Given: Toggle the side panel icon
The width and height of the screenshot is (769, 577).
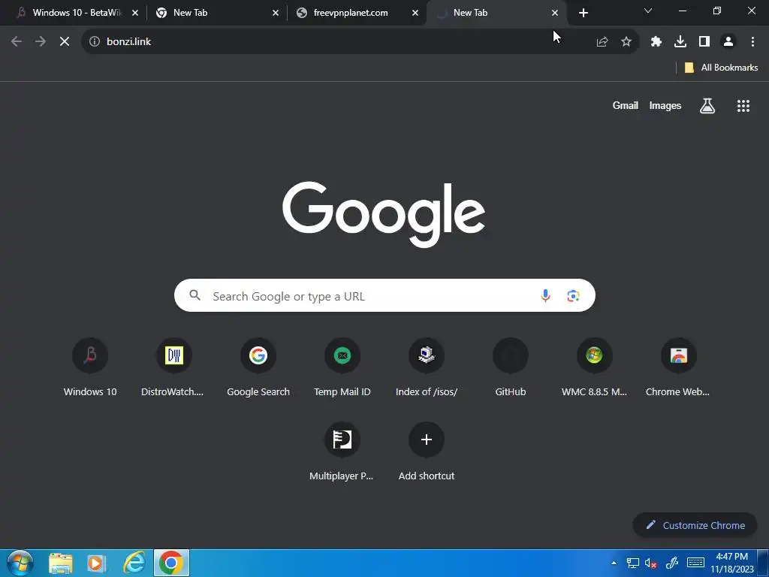Looking at the screenshot, I should coord(704,42).
